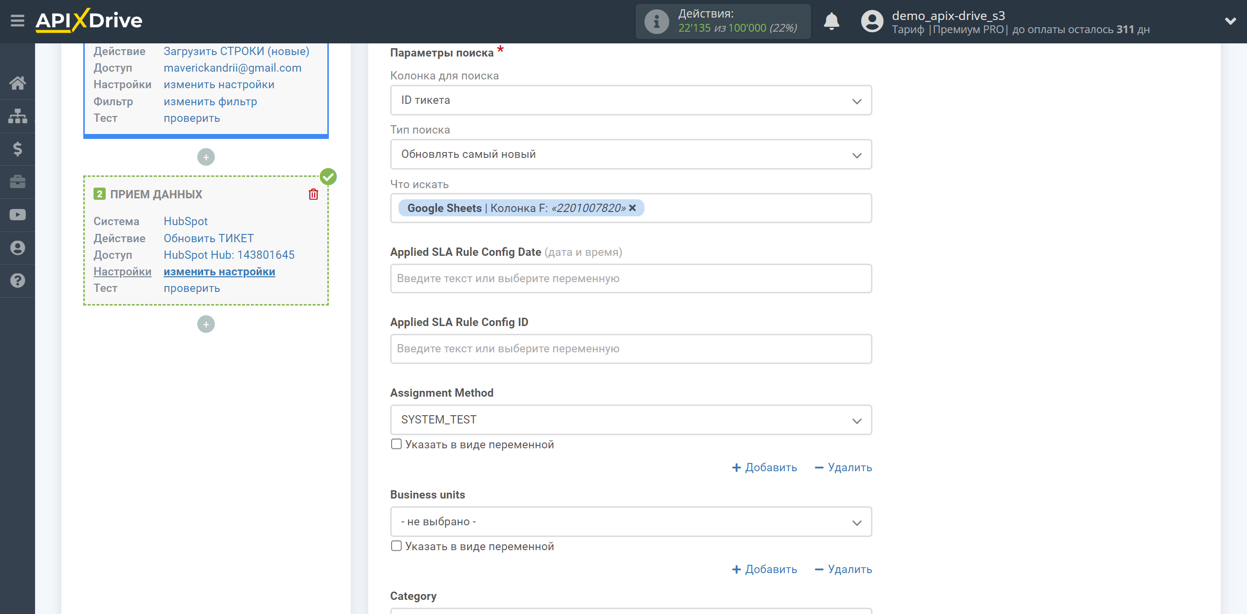Click проверить in HubSpot block
The image size is (1247, 614).
point(191,288)
